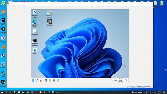The image size is (167, 94).
Task: Select the orange Avast icon on host desktop
Action: coord(3,48)
